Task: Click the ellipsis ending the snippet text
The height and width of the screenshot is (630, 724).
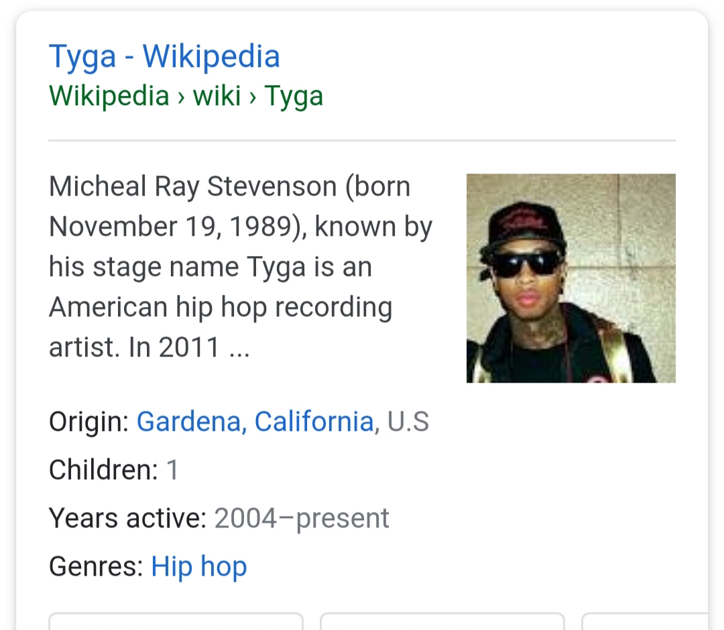Action: click(239, 347)
